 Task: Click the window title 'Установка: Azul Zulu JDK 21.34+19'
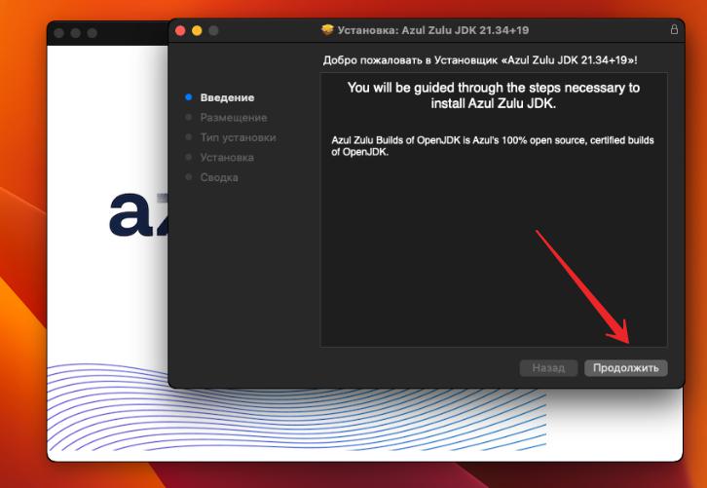click(432, 30)
